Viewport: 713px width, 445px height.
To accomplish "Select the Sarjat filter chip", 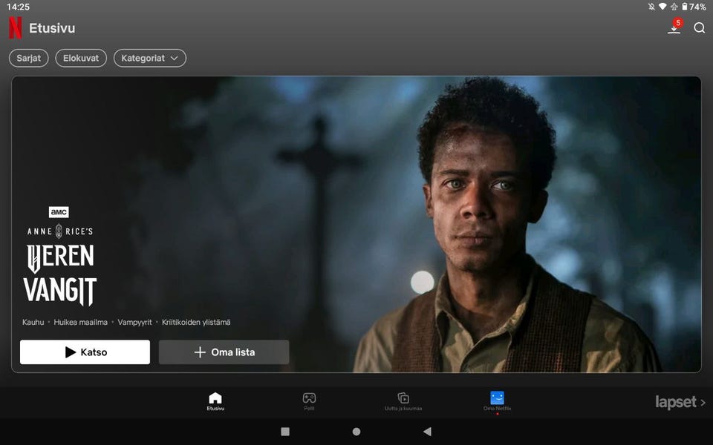I will [29, 58].
